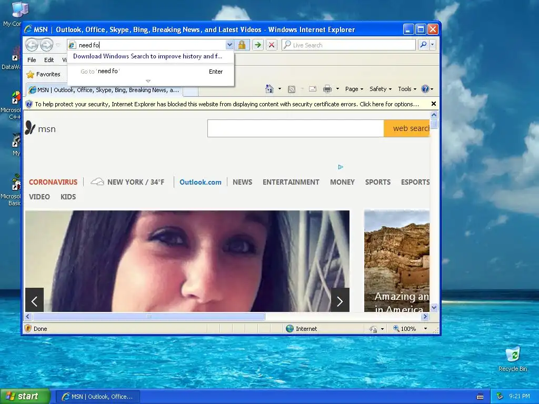Screen dimensions: 539x404
Task: Expand the Print dropdown arrow
Action: click(x=337, y=89)
